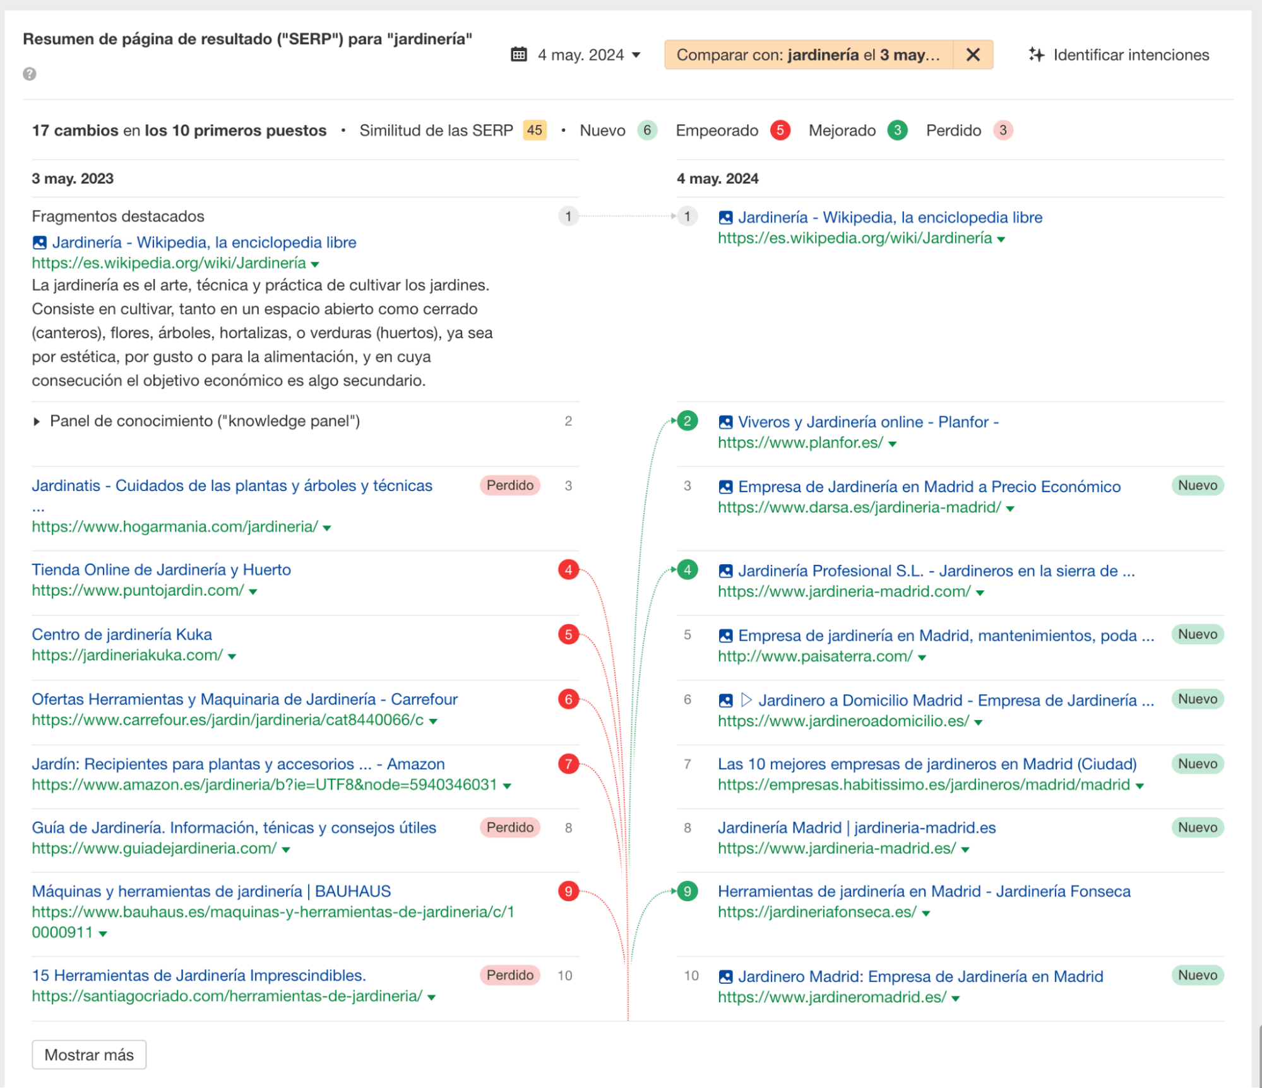Open dropdown arrow after planfor.es URL
Image resolution: width=1262 pixels, height=1088 pixels.
click(892, 444)
